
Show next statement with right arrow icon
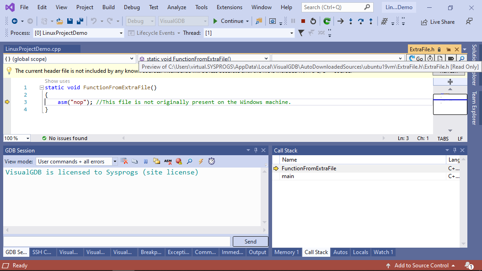tap(340, 21)
